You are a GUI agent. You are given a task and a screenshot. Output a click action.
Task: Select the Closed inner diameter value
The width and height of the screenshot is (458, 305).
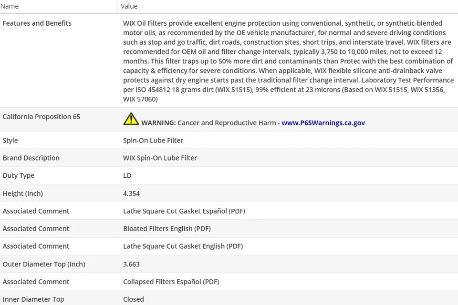(x=133, y=299)
